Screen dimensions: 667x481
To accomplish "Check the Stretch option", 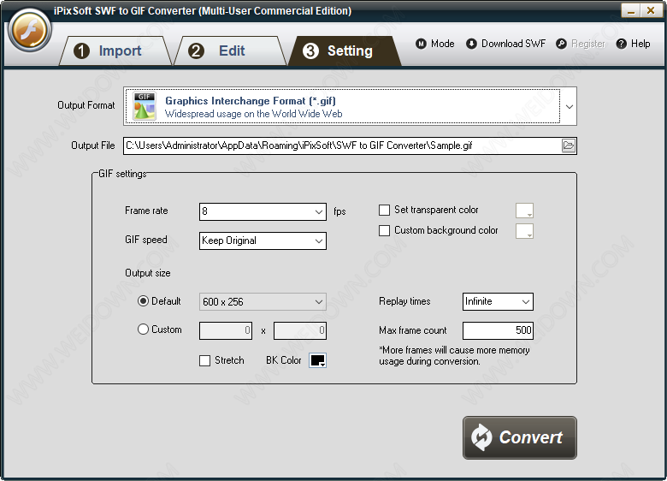I will [x=204, y=361].
